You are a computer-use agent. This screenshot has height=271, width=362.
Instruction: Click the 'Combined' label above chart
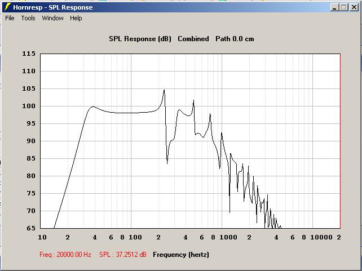pos(193,39)
